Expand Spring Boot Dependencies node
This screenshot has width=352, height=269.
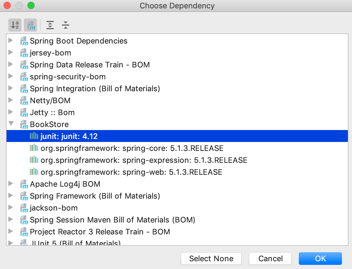point(10,41)
